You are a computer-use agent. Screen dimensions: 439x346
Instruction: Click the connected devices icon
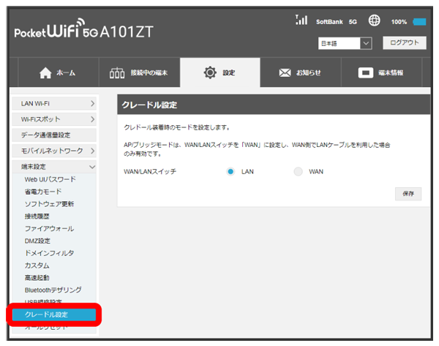click(x=117, y=73)
